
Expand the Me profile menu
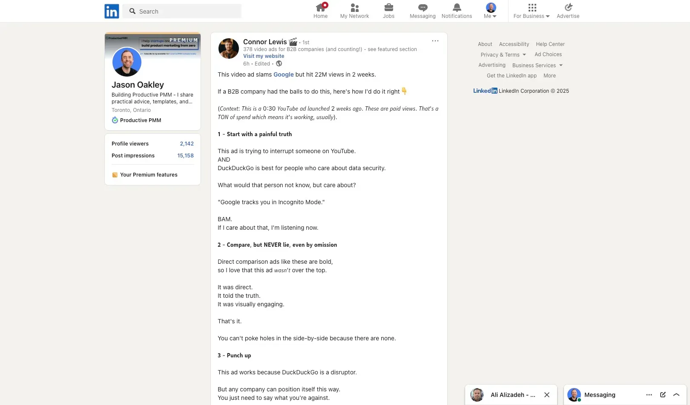pos(490,11)
